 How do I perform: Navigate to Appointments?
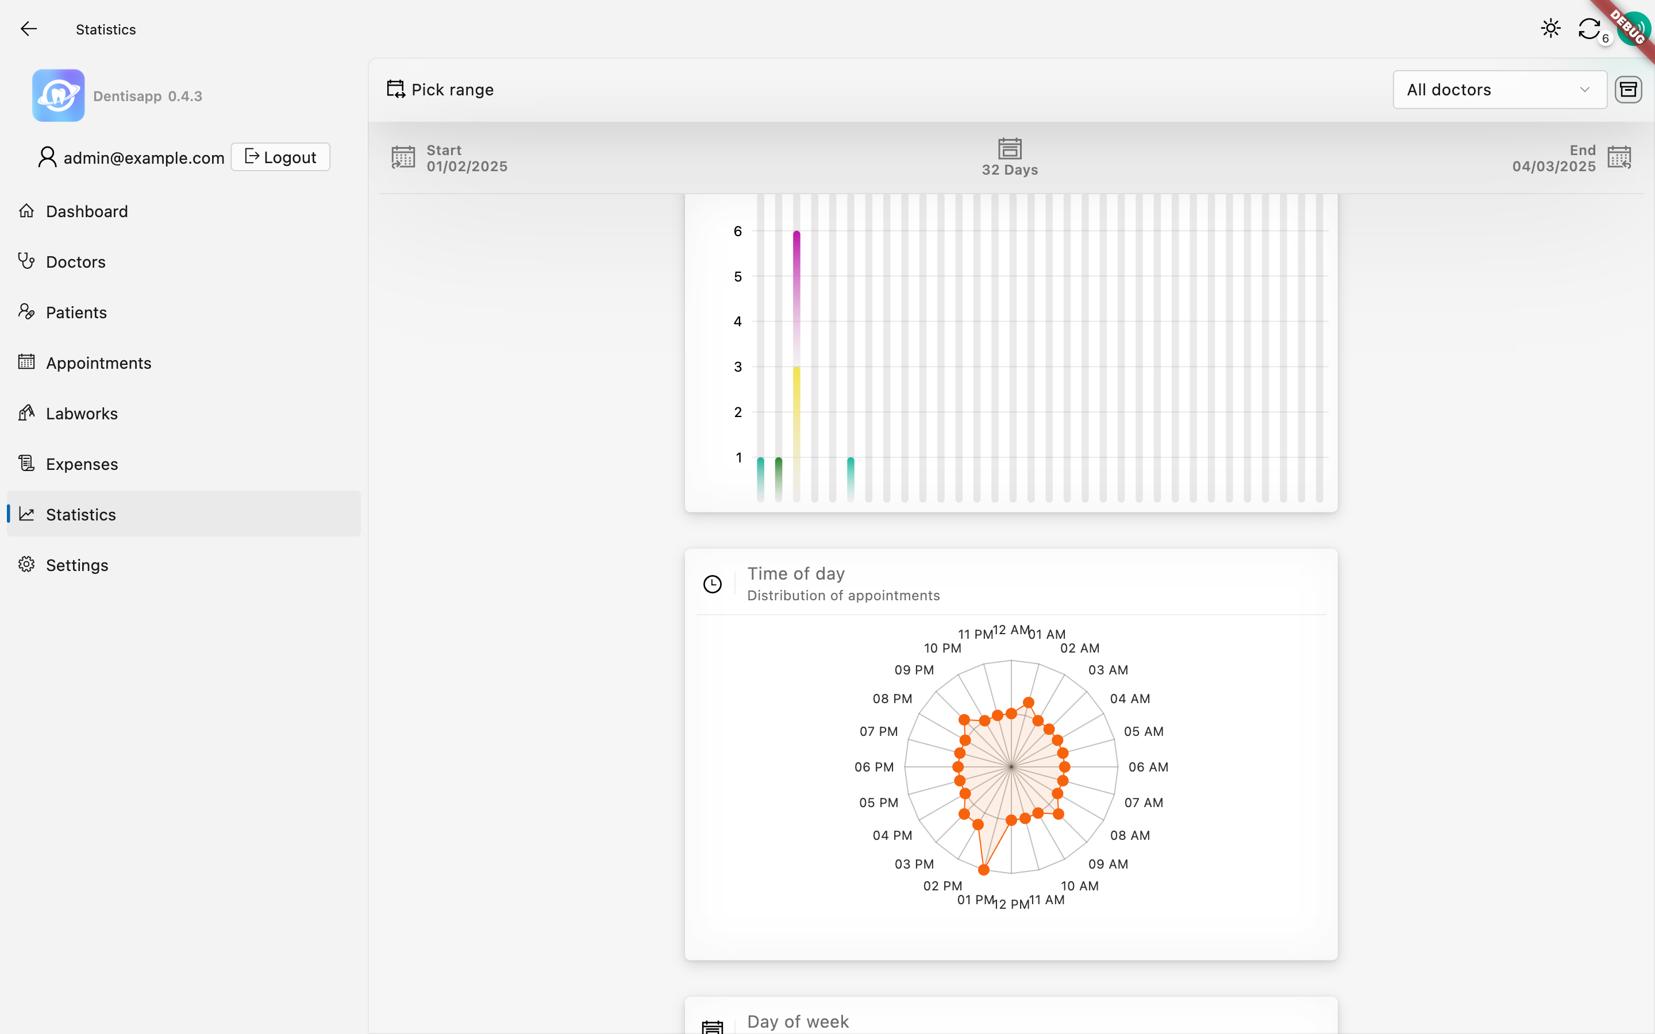[x=183, y=363]
